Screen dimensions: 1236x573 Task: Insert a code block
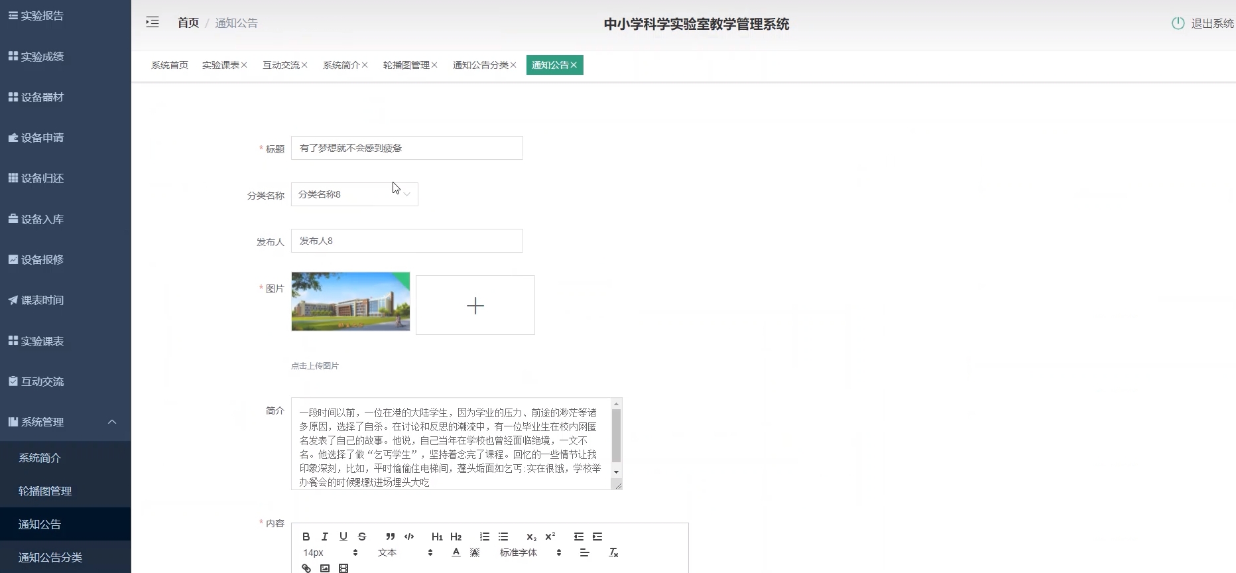[x=409, y=537]
